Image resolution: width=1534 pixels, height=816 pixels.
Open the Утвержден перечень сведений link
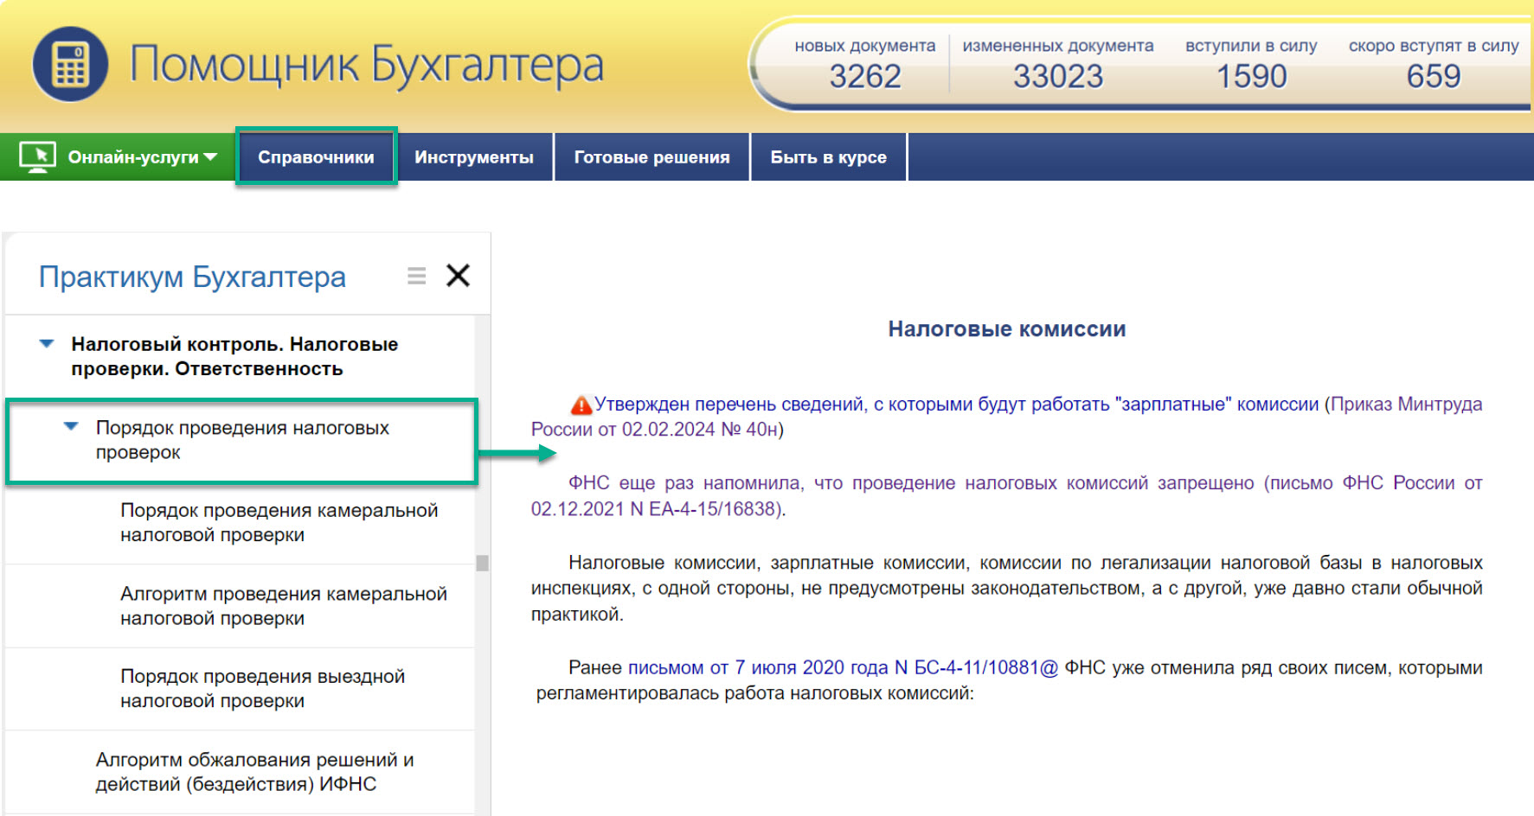(x=956, y=405)
